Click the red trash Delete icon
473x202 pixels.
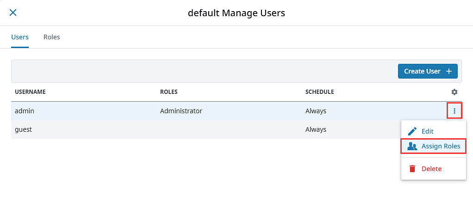pyautogui.click(x=412, y=169)
